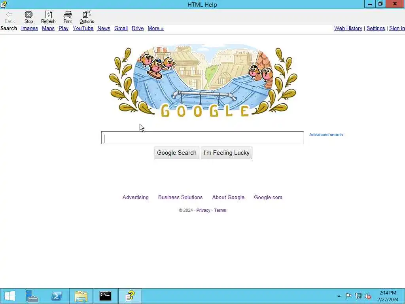Open the Advertising footer link
The width and height of the screenshot is (405, 304).
pyautogui.click(x=136, y=197)
